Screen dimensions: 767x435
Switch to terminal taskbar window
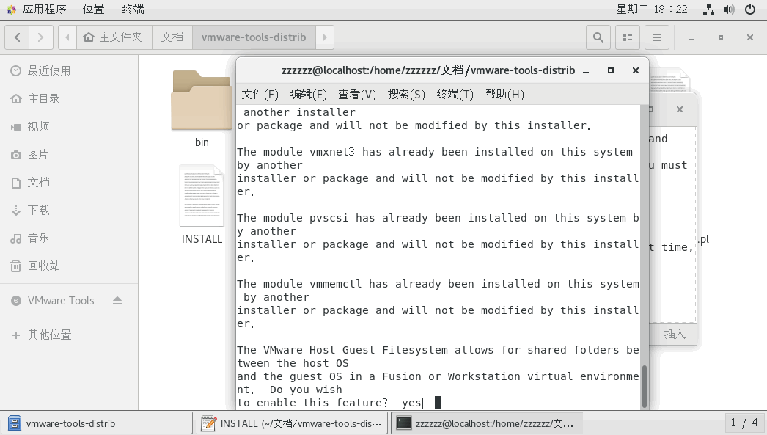(487, 423)
